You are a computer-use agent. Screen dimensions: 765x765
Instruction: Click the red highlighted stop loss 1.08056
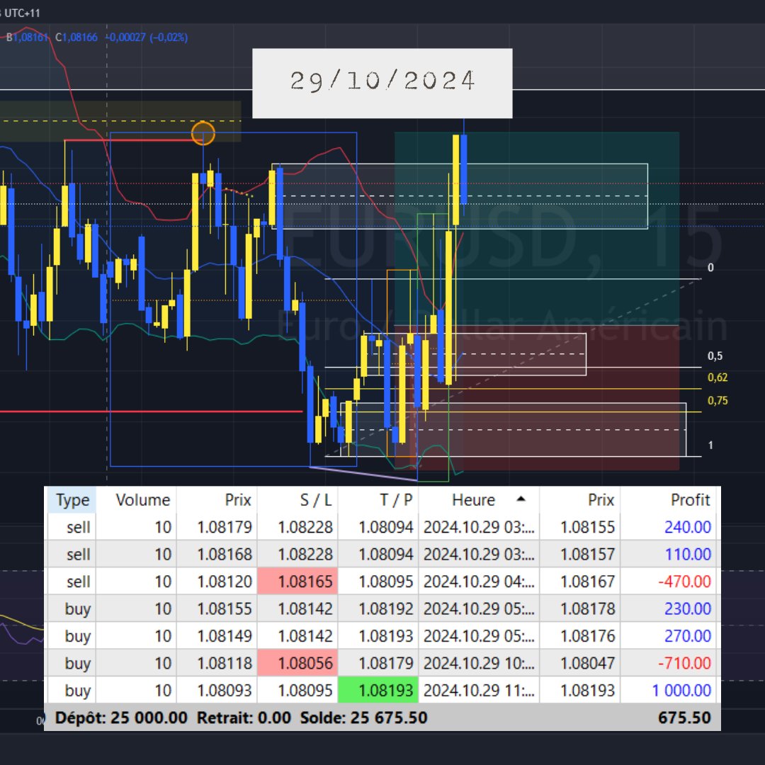click(297, 663)
